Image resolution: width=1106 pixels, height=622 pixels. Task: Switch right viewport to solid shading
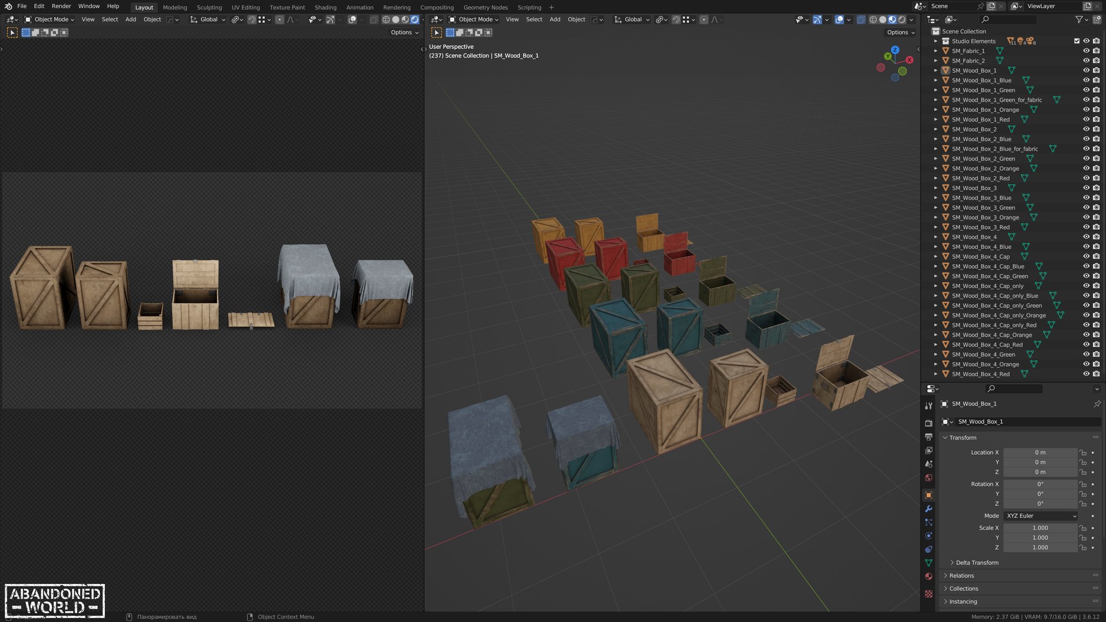pos(882,20)
